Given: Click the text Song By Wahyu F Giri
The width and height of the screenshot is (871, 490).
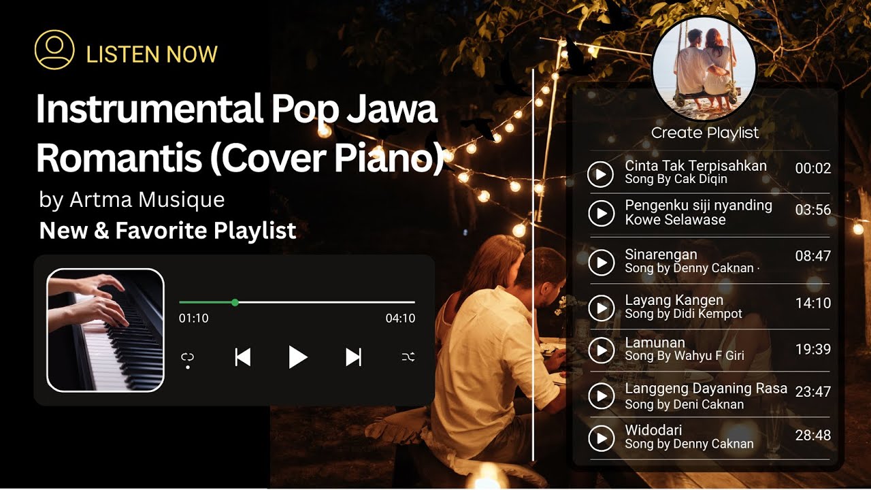Looking at the screenshot, I should [685, 356].
